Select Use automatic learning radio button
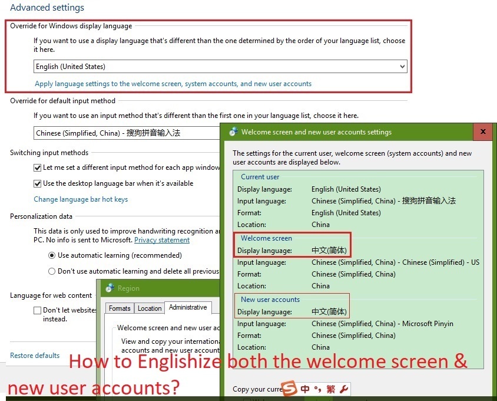 point(52,255)
